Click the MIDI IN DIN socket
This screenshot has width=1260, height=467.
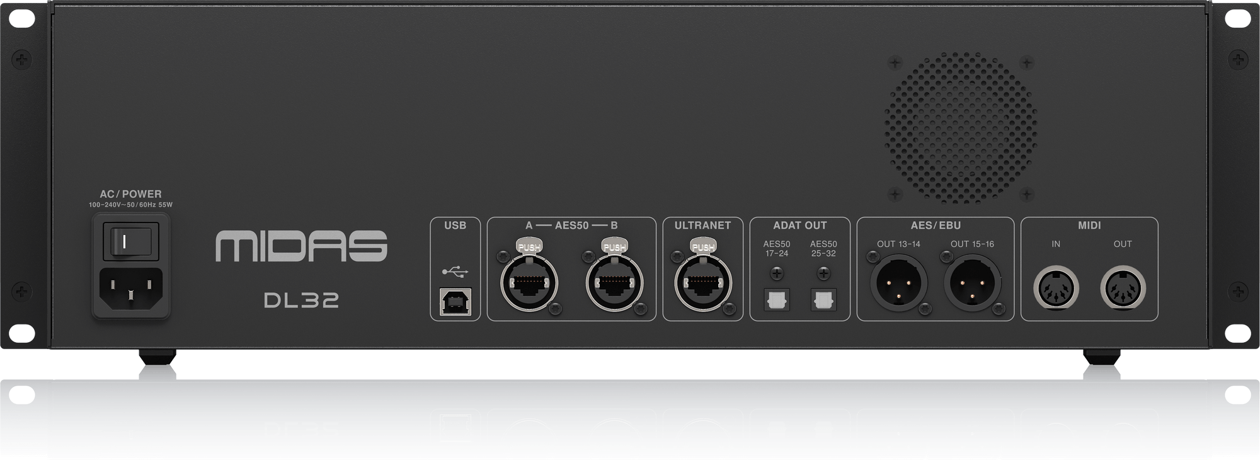coord(1056,289)
